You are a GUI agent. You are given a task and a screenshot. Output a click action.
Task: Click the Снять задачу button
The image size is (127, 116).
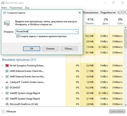(x=117, y=112)
